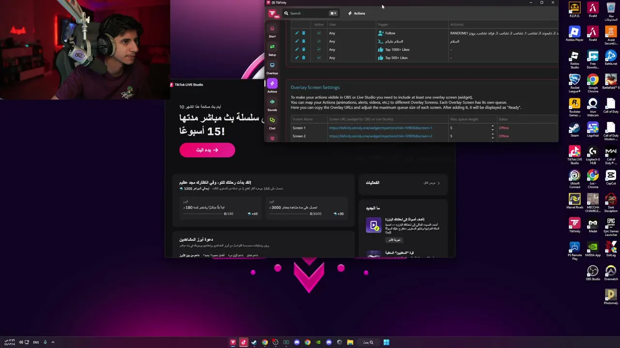Screen dimensions: 620x348
Task: Adjust Screen 2 max queue length stepper
Action: click(493, 136)
